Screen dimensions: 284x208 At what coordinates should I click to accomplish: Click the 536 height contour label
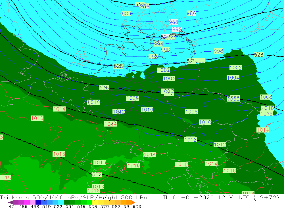click(104, 88)
